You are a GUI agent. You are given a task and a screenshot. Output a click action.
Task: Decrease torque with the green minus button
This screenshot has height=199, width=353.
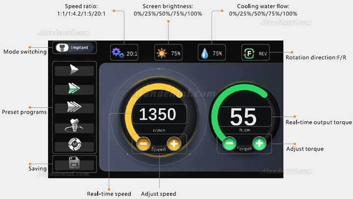[x=229, y=143]
